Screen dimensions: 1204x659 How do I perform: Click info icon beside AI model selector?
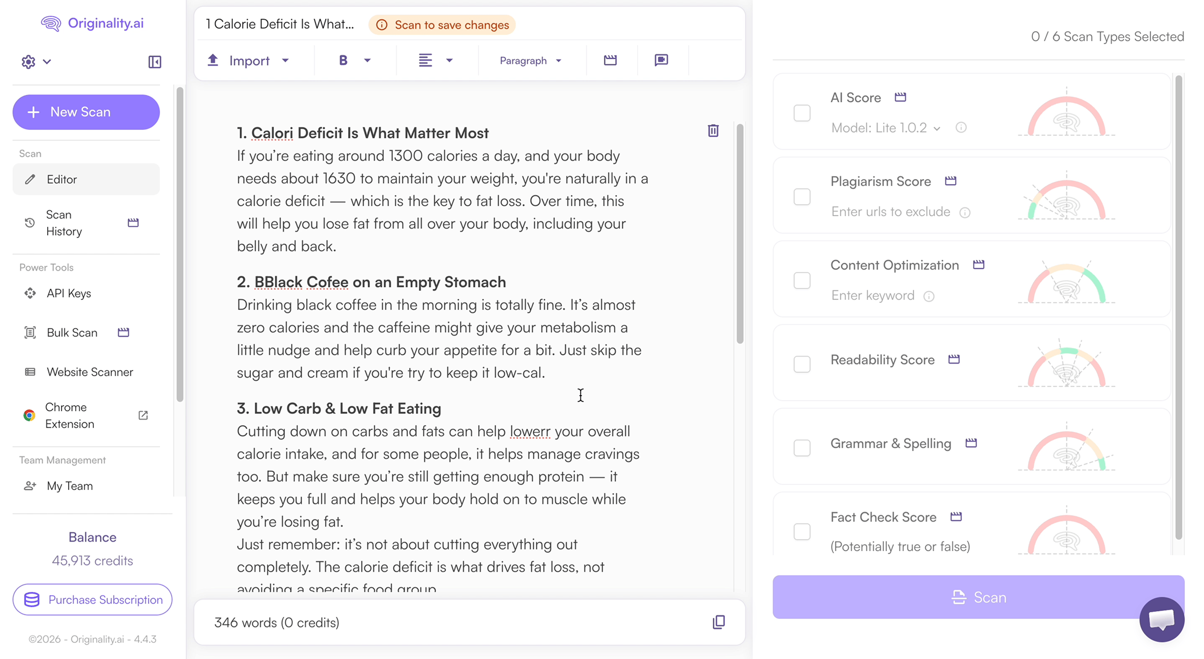pos(961,127)
